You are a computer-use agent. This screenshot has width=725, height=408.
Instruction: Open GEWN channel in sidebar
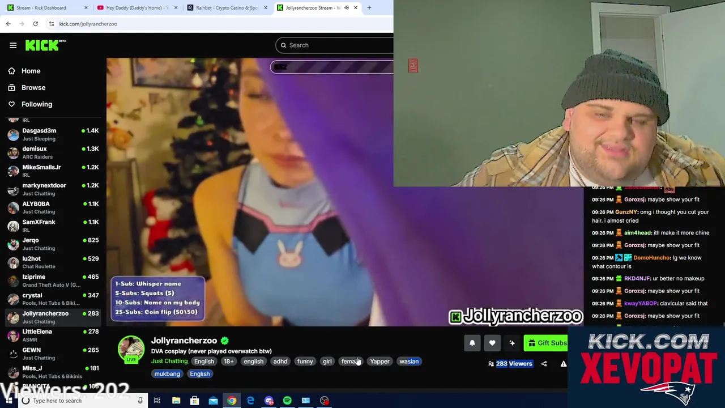[x=53, y=354]
